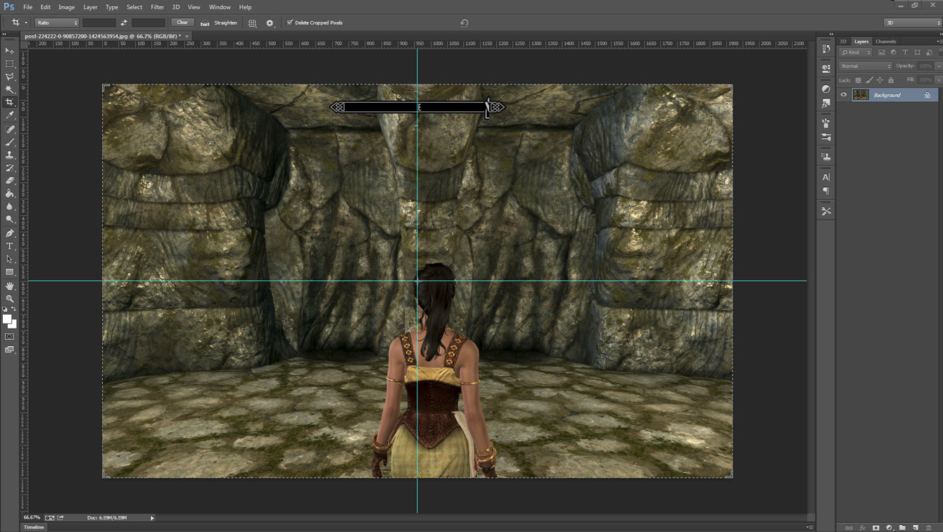Open crop overlay grid options
Viewport: 943px width, 532px height.
pos(253,23)
